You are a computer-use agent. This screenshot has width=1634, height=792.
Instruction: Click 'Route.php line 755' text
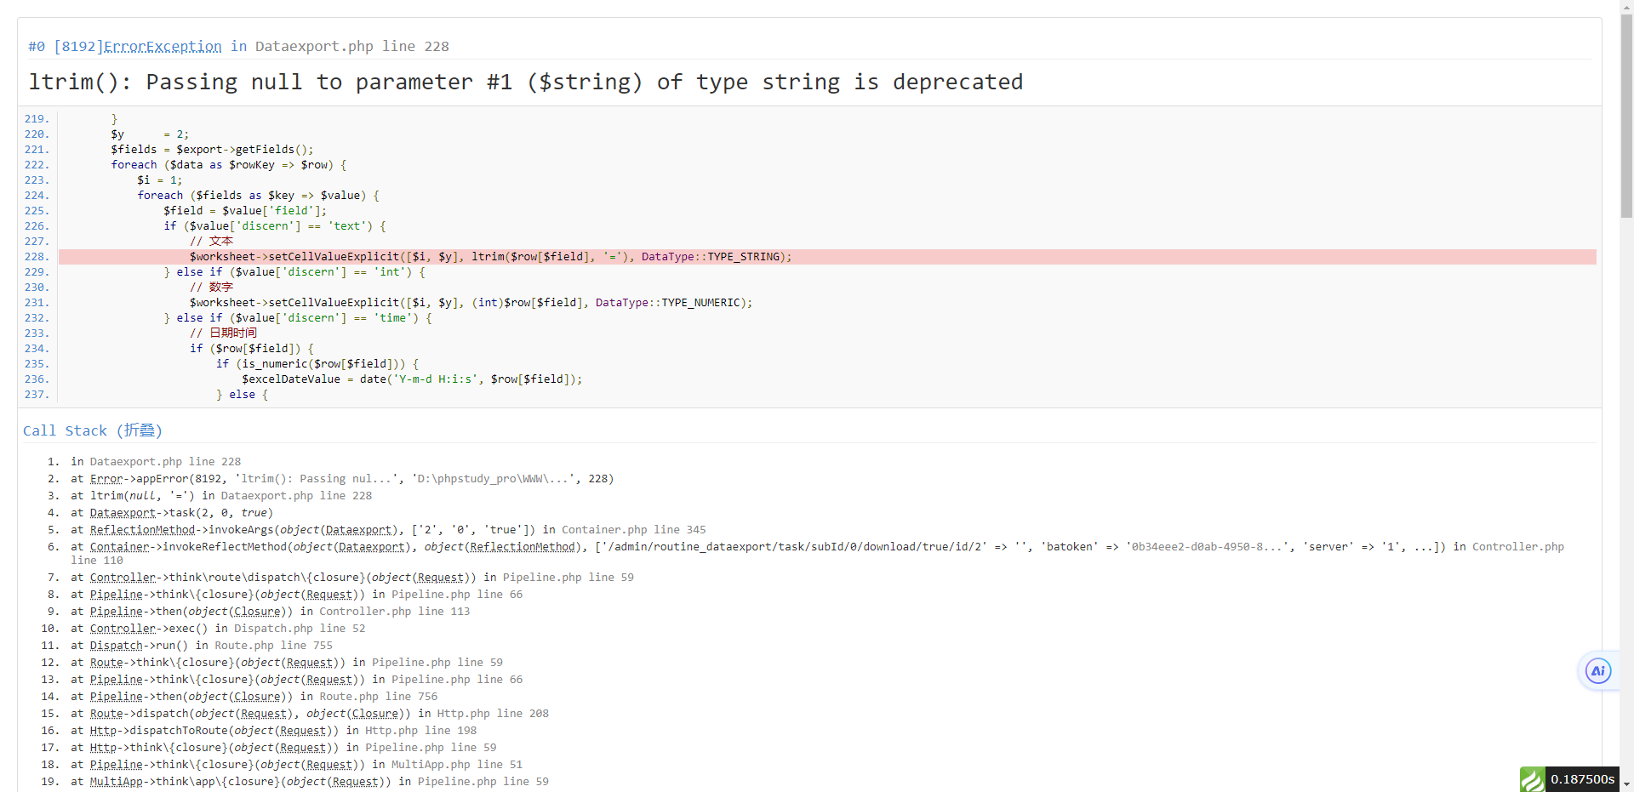273,646
